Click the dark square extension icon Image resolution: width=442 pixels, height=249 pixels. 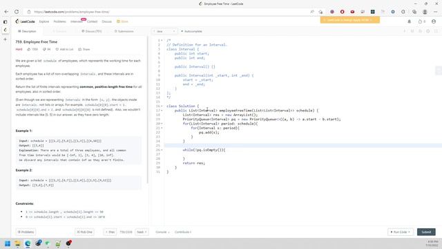coord(373,12)
